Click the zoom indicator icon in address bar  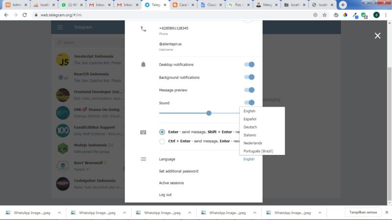(x=315, y=15)
